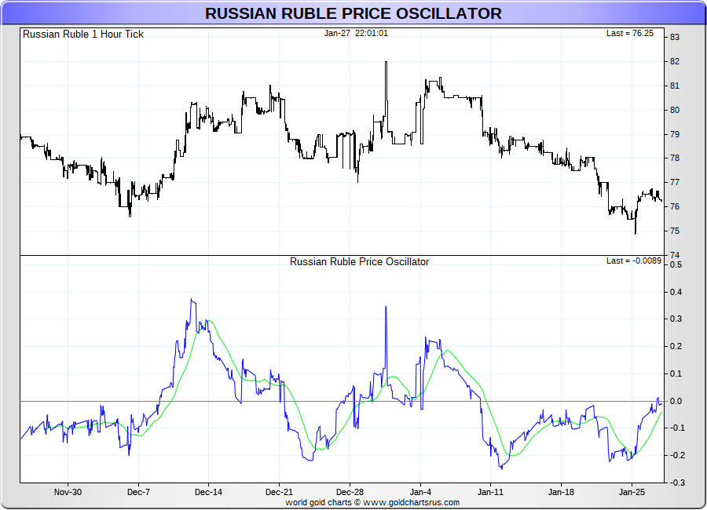Image resolution: width=707 pixels, height=510 pixels.
Task: Click the 0.4 oscillator axis label
Action: click(x=676, y=293)
